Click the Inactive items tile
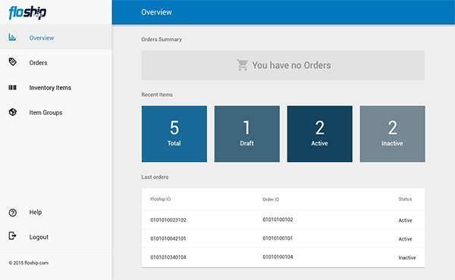 click(x=392, y=134)
